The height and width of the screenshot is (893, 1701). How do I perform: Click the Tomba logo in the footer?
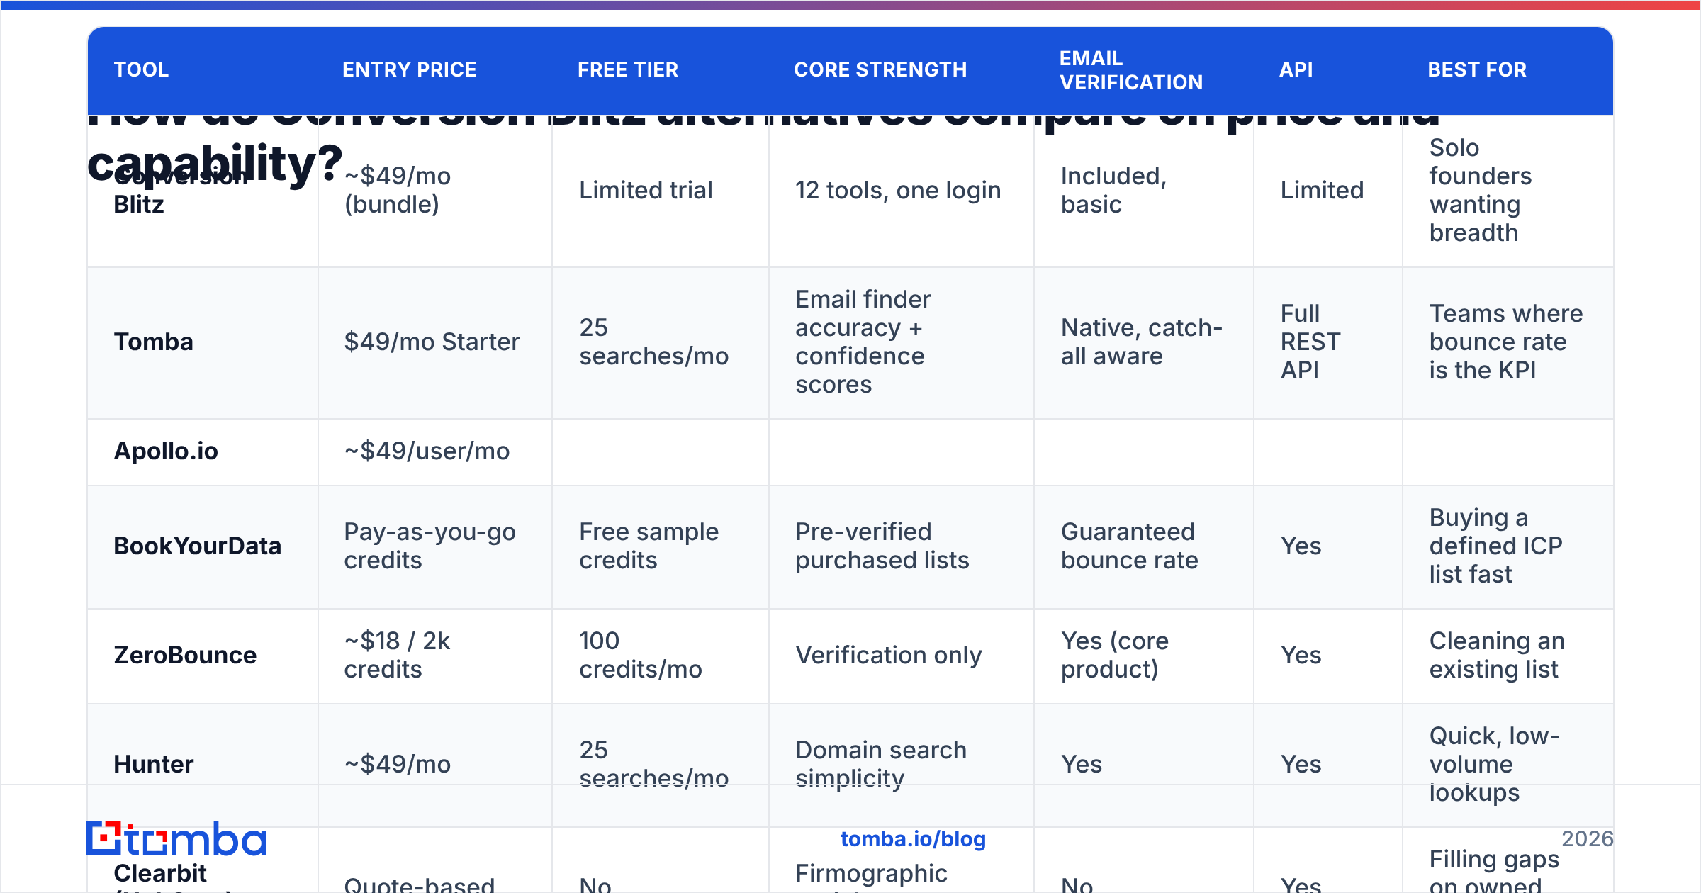[x=176, y=839]
